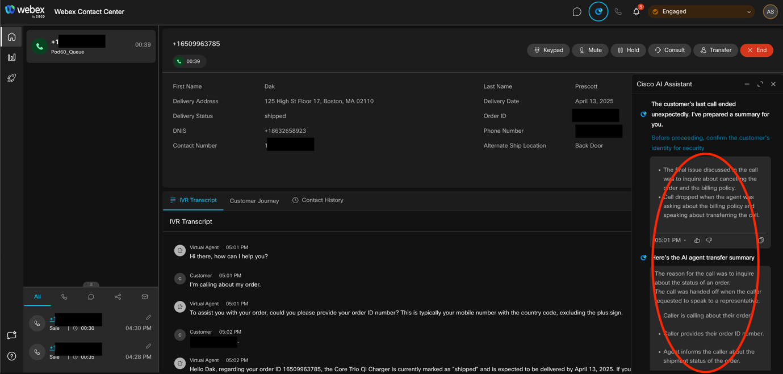Image resolution: width=783 pixels, height=374 pixels.
Task: Click the rocket icon in sidebar
Action: (x=11, y=78)
